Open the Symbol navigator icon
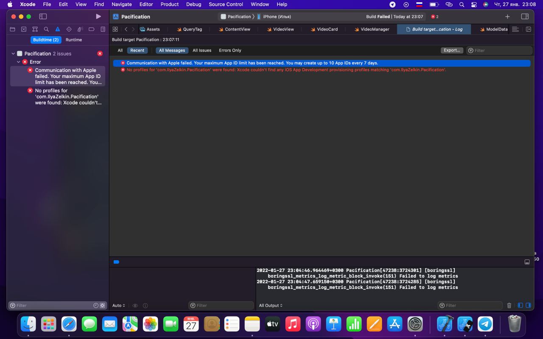Viewport: 543px width, 339px height. (35, 29)
